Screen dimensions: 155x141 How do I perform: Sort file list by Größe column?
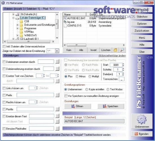coord(92,14)
